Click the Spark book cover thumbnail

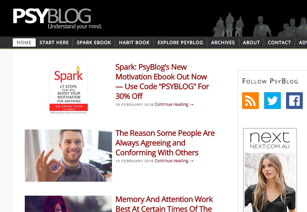68,89
